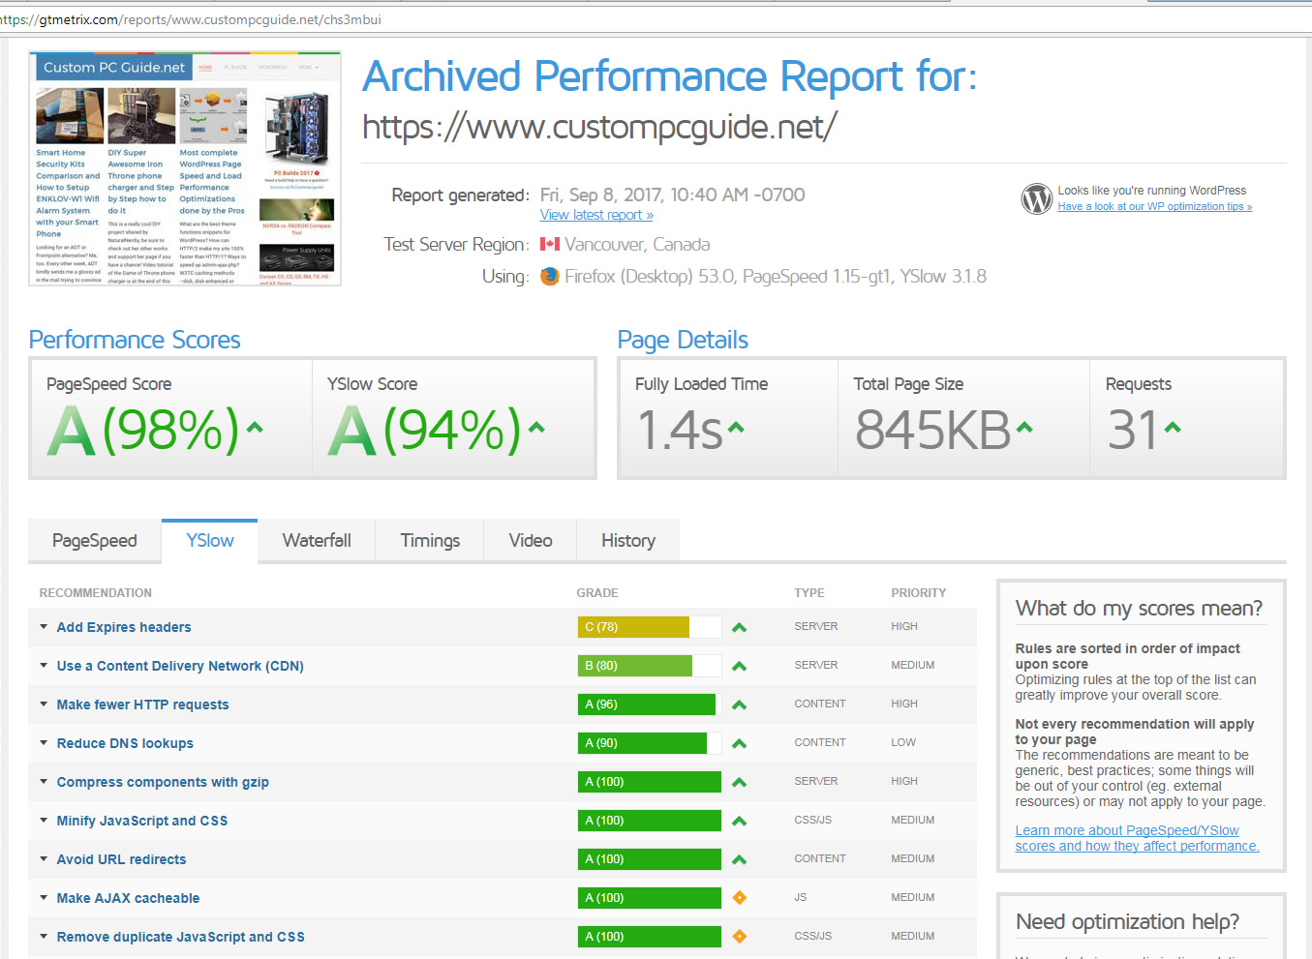Click the trend arrow for Compress components with gzip

click(740, 782)
